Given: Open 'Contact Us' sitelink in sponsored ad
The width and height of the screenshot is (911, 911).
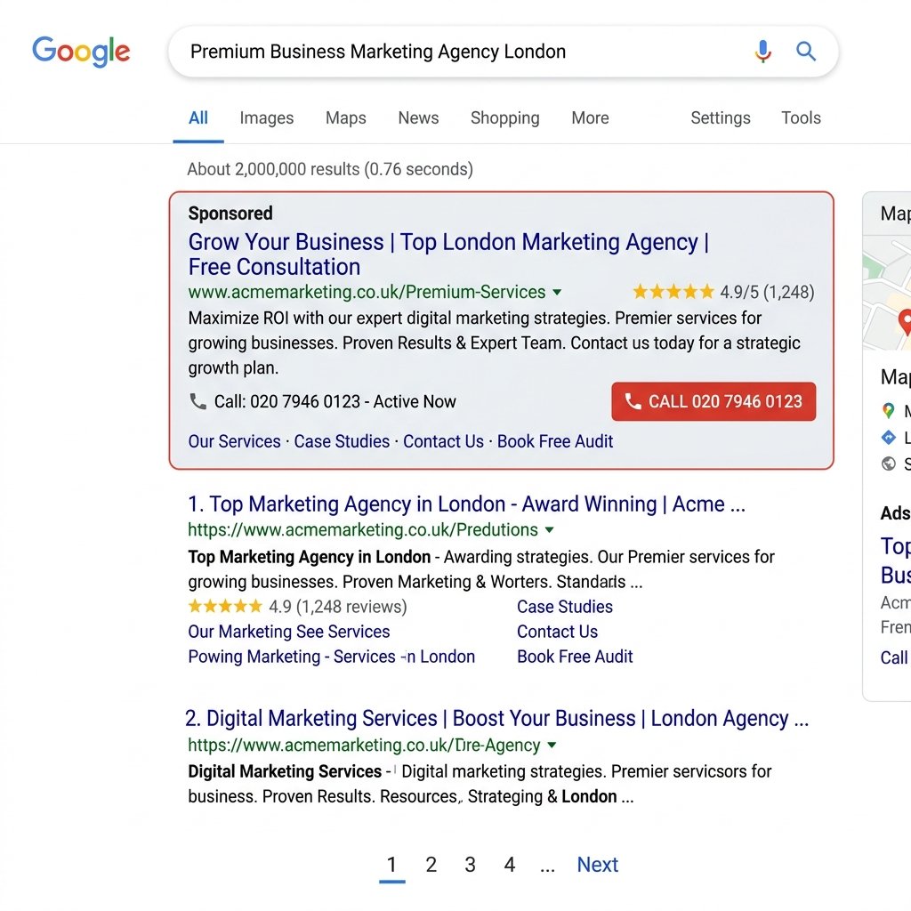Looking at the screenshot, I should [443, 441].
